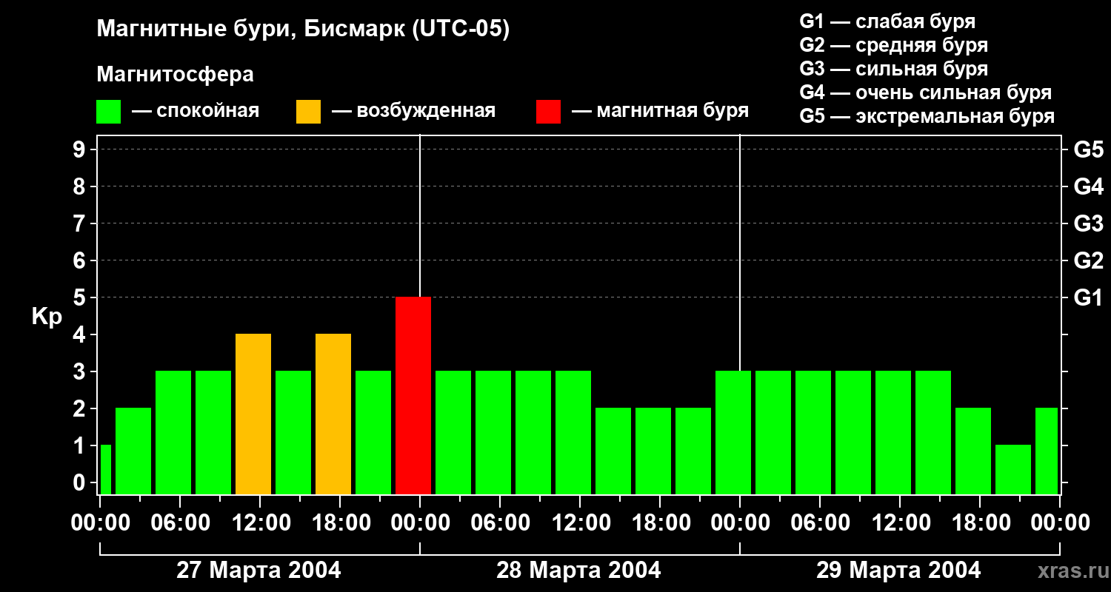The image size is (1111, 592).
Task: Click the Kp axis title
Action: tap(47, 317)
